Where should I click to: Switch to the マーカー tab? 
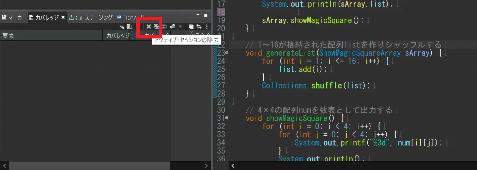click(14, 18)
